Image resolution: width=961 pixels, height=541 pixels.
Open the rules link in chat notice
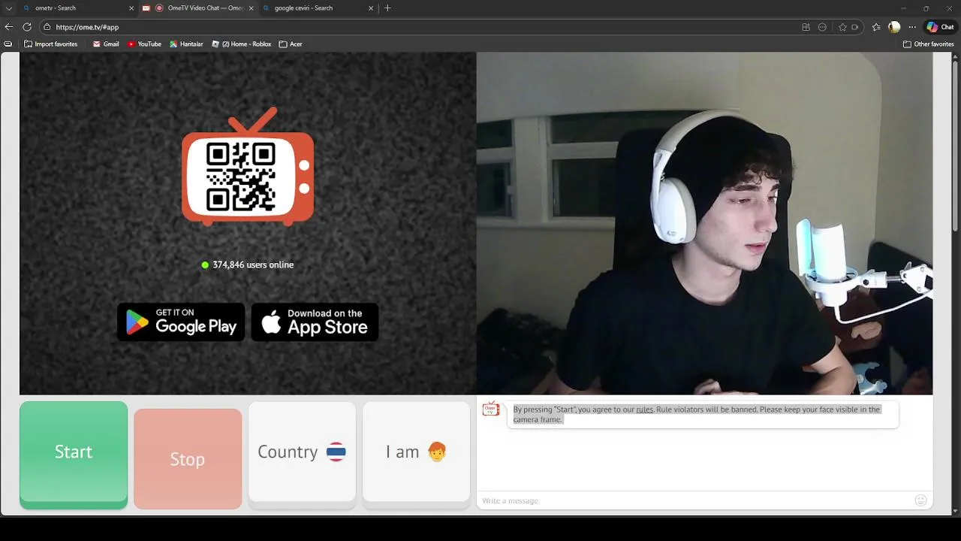tap(644, 410)
